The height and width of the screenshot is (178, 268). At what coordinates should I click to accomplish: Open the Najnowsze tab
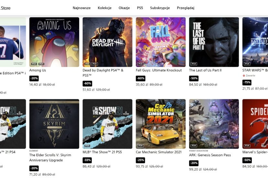pyautogui.click(x=81, y=8)
